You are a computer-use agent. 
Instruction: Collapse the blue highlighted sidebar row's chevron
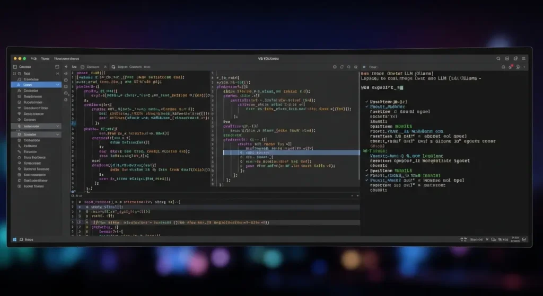point(57,85)
